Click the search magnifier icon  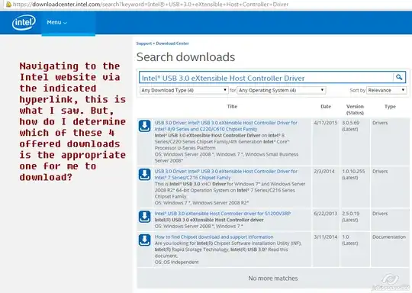point(399,77)
